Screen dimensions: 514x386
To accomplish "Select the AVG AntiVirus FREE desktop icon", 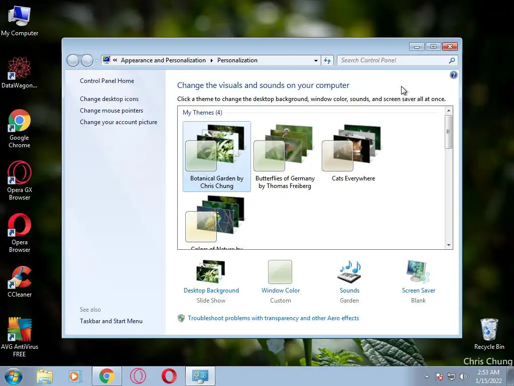I will click(20, 337).
